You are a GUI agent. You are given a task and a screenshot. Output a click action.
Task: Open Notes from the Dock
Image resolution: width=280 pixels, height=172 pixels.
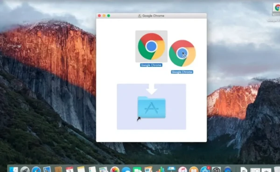tap(81, 169)
